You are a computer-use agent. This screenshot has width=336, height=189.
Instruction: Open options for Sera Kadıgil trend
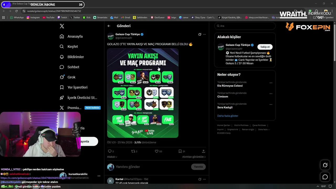[x=271, y=104]
